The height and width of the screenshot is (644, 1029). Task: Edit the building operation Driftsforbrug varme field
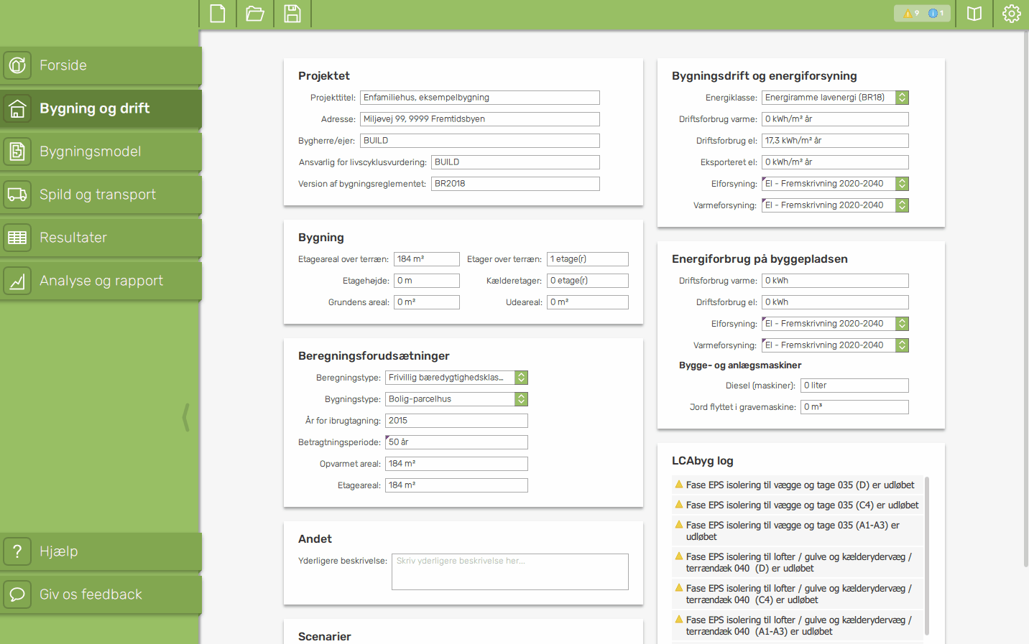[x=835, y=119]
